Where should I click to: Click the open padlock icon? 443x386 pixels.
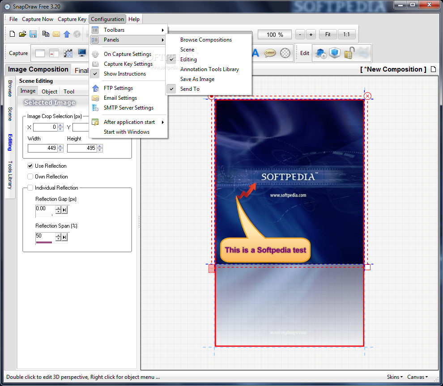(x=350, y=53)
